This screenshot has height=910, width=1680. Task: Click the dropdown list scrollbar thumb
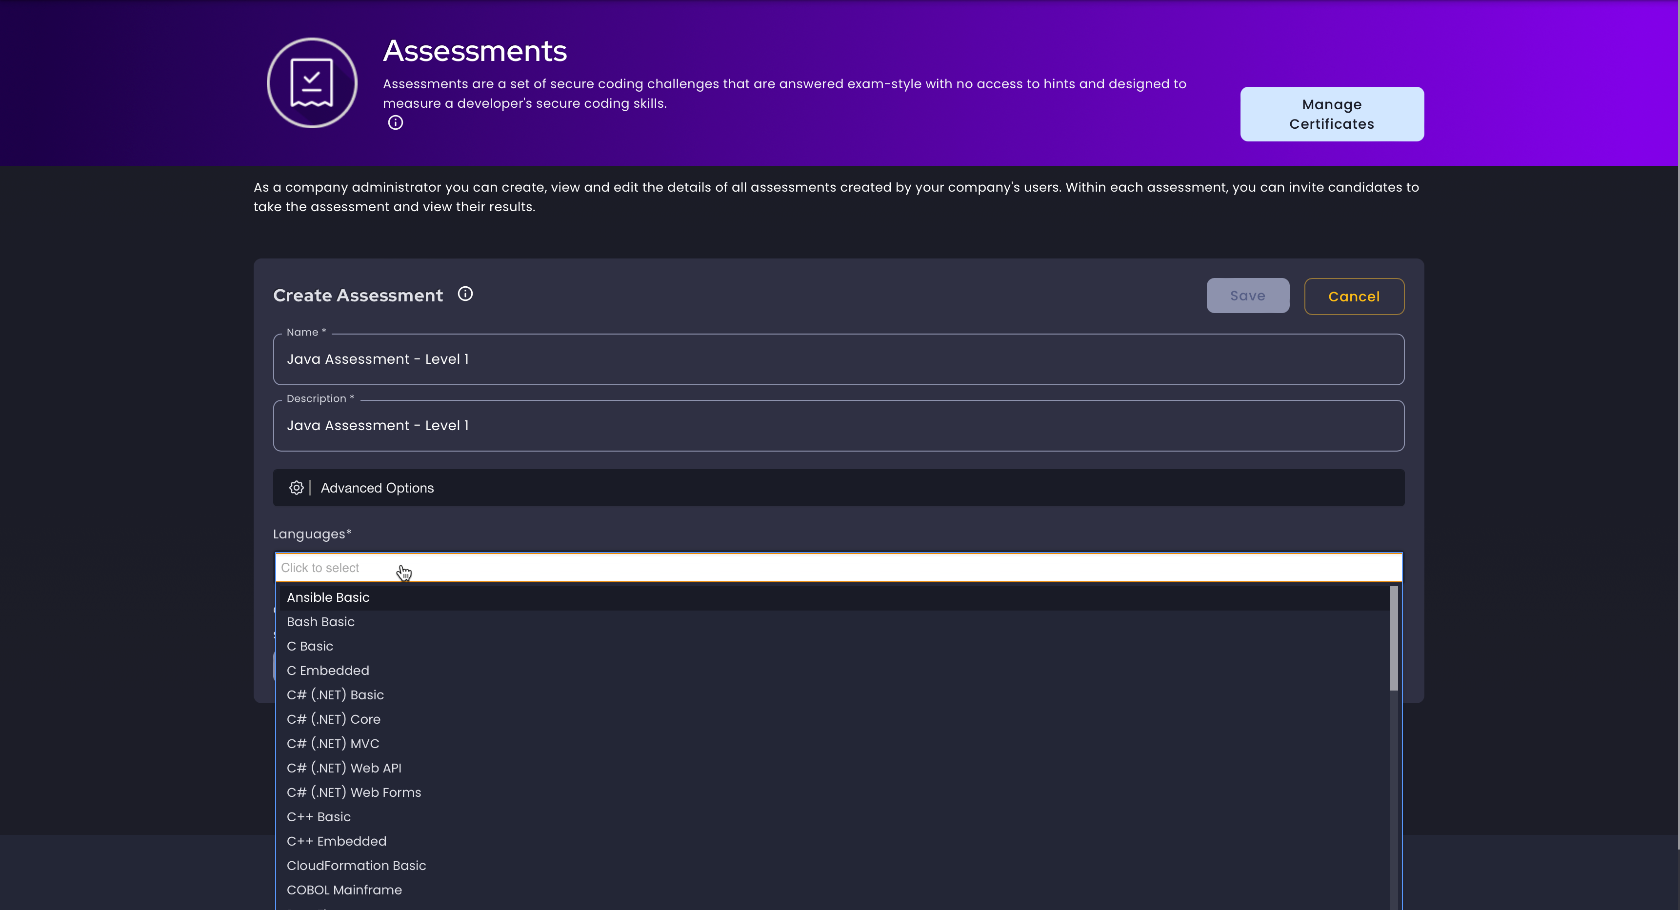tap(1394, 638)
